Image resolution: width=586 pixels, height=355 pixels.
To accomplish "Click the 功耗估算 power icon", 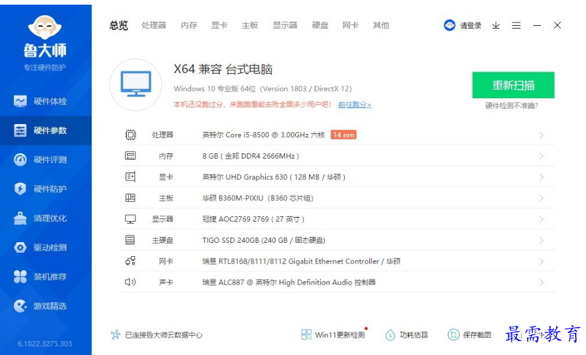I will 390,335.
